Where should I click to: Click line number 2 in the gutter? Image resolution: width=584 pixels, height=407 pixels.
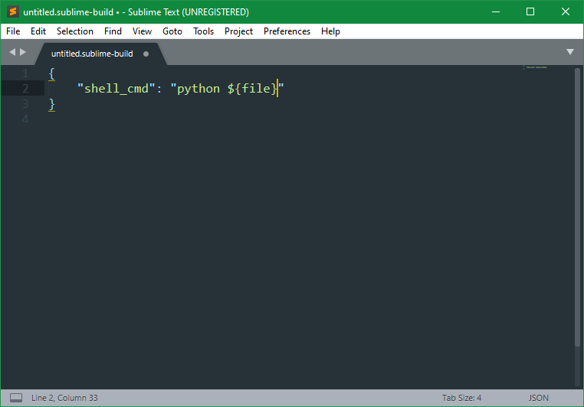click(25, 89)
